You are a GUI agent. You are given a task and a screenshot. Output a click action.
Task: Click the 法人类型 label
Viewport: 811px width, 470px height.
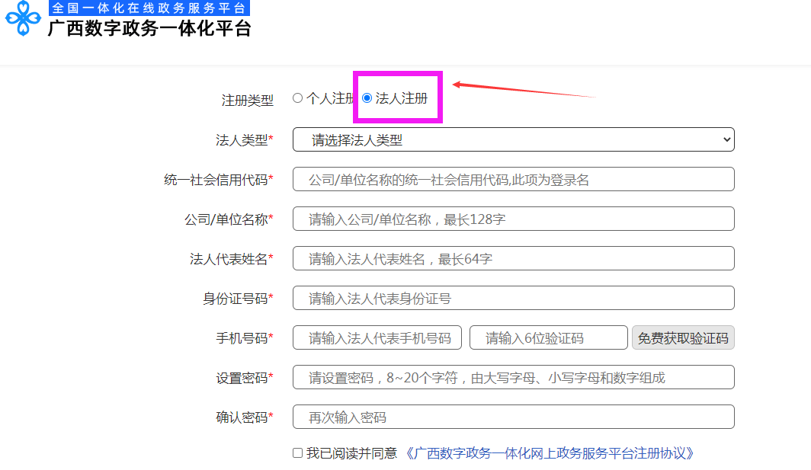[x=244, y=139]
